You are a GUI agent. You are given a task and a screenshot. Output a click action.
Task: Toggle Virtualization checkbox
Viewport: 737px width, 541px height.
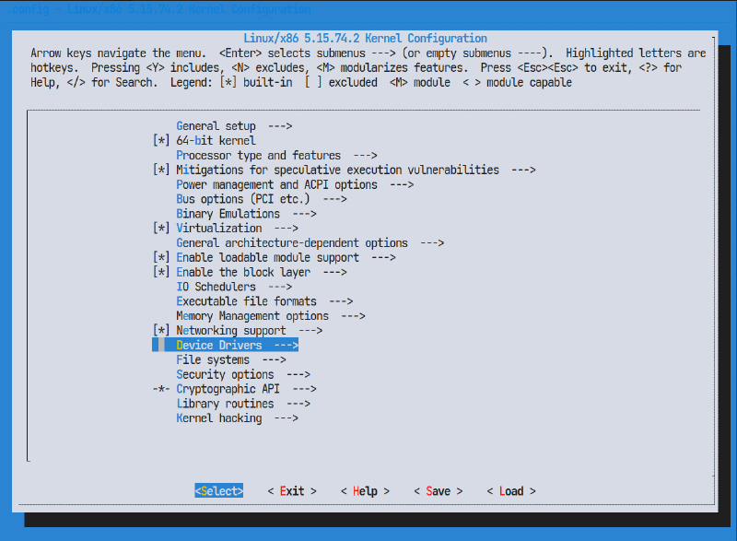161,229
